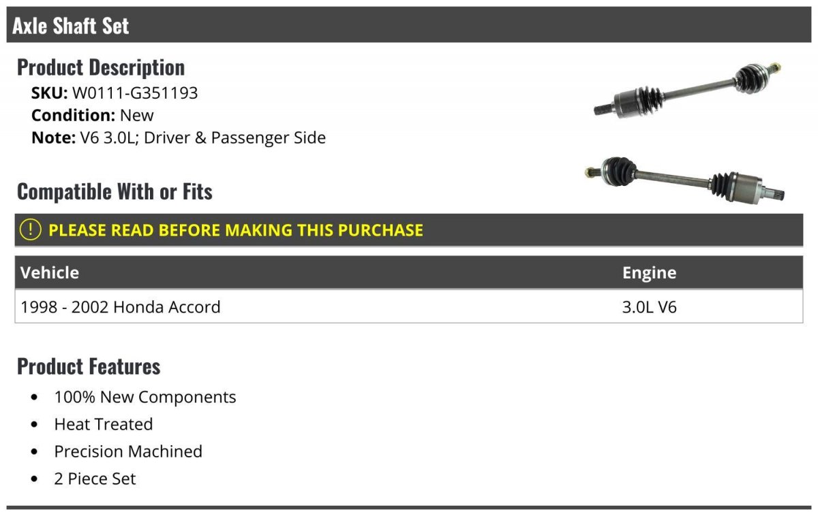Select the 1998 - 2002 Honda Accord row
This screenshot has width=818, height=516.
pyautogui.click(x=121, y=307)
